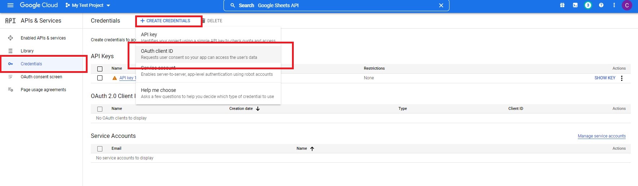Image resolution: width=638 pixels, height=186 pixels.
Task: Click No service accounts to display text
Action: pyautogui.click(x=125, y=158)
